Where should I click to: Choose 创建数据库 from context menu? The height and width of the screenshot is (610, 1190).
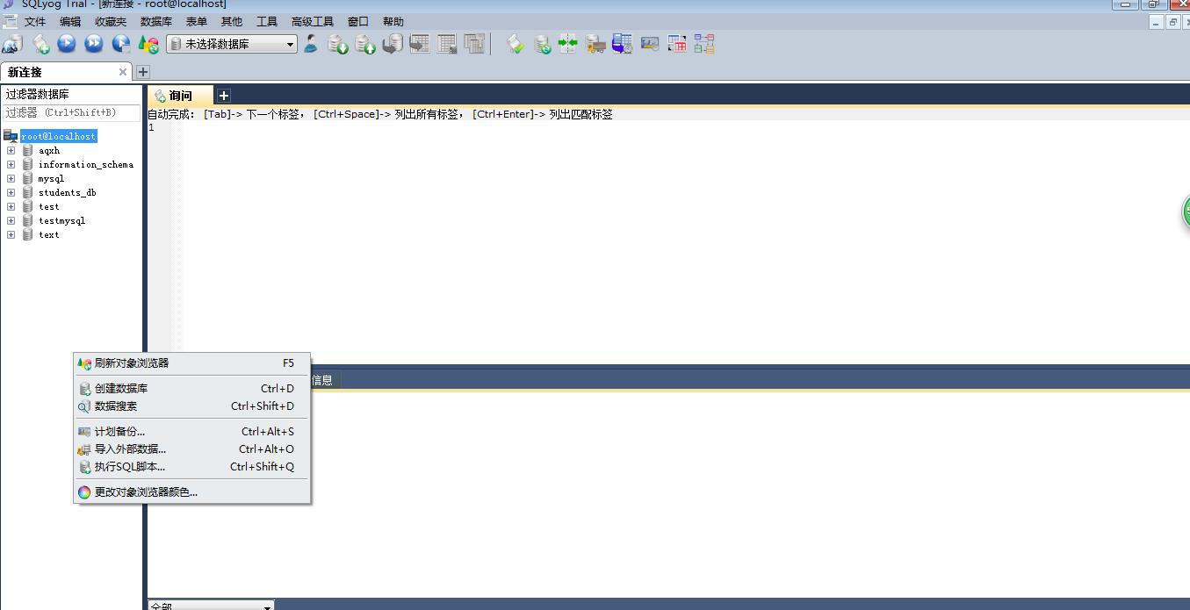191,388
